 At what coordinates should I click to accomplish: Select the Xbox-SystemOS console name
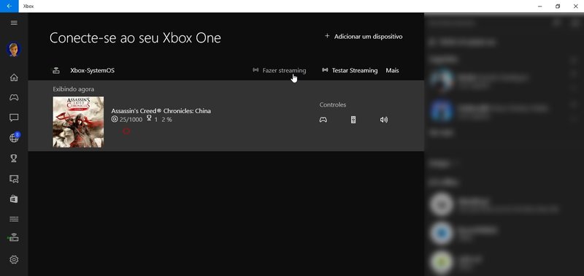point(93,70)
